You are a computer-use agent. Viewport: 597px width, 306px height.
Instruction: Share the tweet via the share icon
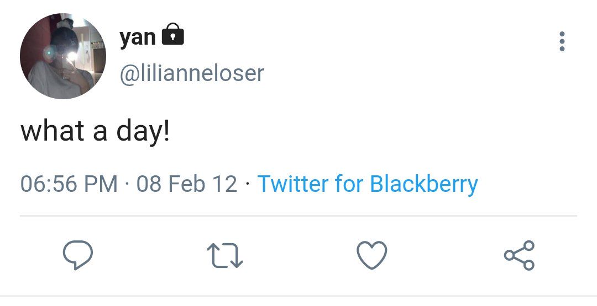[519, 255]
